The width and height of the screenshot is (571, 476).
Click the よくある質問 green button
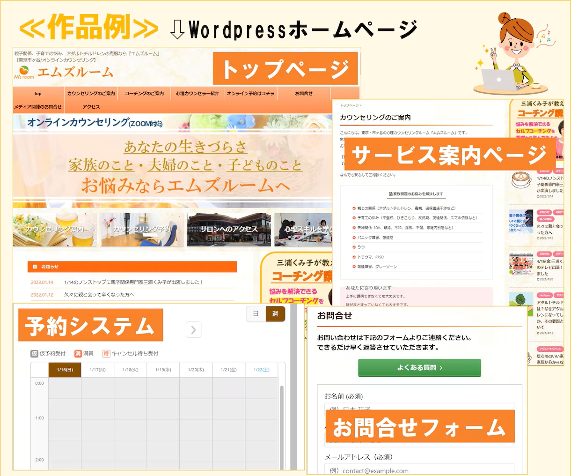(419, 368)
